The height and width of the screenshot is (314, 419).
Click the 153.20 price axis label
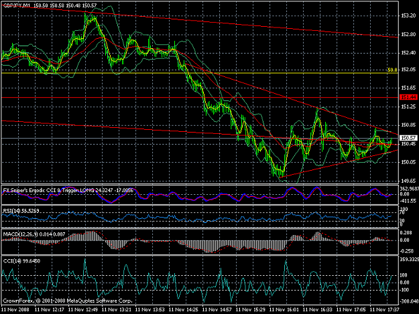(408, 16)
